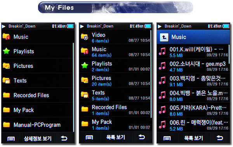Tap play indicator in left screen status bar

pos(4,26)
